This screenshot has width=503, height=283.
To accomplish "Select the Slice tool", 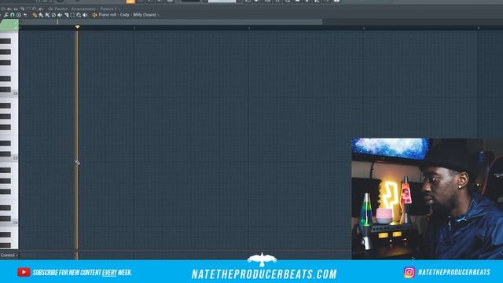I will 66,15.
